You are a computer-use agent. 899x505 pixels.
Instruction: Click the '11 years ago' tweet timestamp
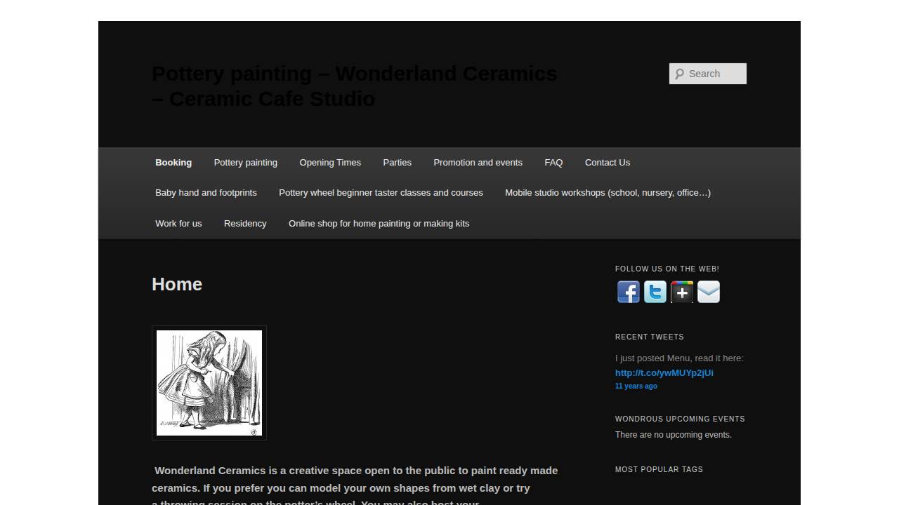tap(636, 386)
